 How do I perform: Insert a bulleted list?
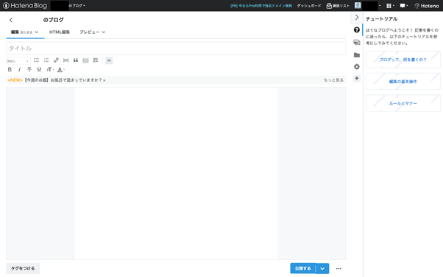36,60
